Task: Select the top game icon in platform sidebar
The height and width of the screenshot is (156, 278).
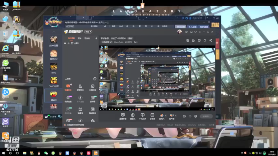Action: coord(54,41)
